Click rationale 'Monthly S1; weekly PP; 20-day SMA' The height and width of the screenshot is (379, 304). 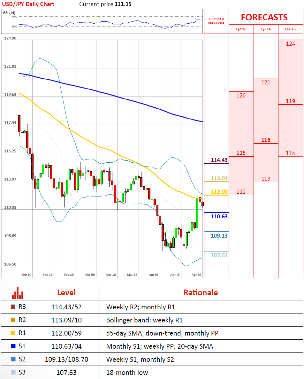[x=160, y=346]
